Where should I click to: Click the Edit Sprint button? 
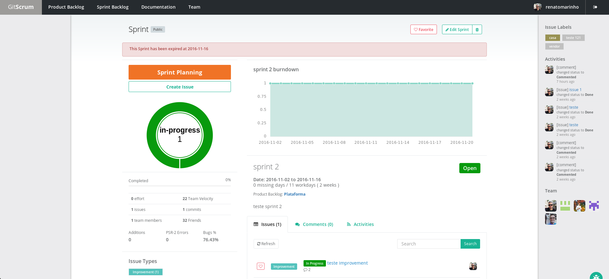click(x=457, y=29)
